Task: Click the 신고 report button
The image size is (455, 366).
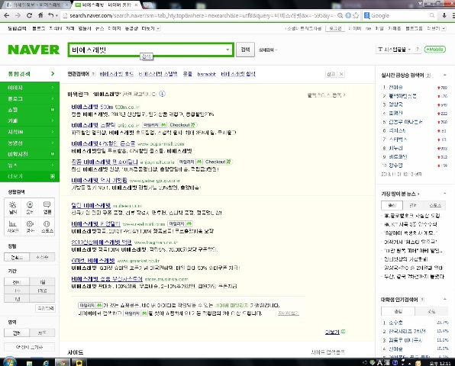Action: (331, 74)
